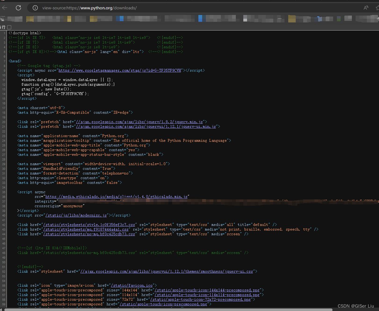Screen dimensions: 379x311
Task: Open the jquery-ui.min.js prefetch link
Action: pyautogui.click(x=146, y=127)
